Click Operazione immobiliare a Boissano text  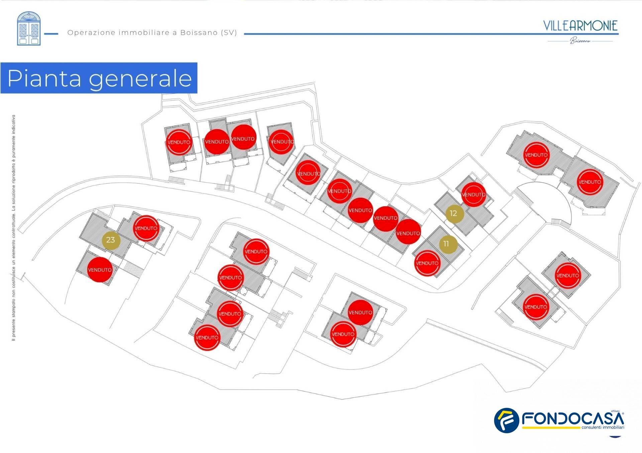152,33
